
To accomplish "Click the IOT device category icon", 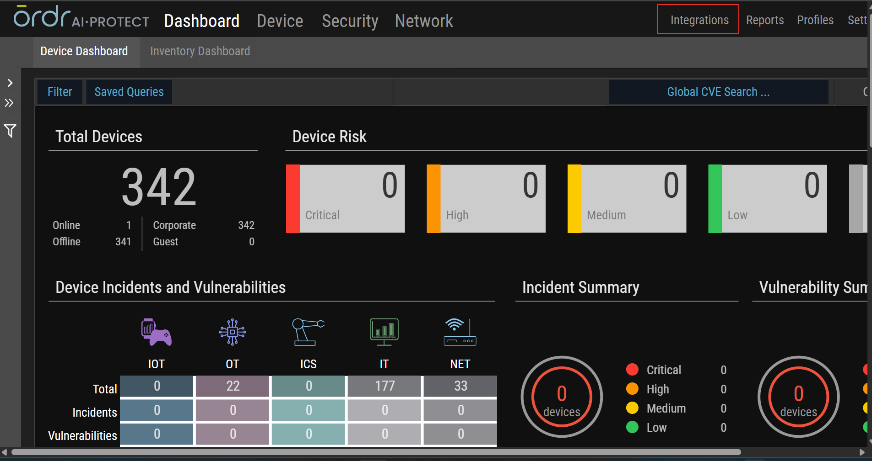I will [156, 332].
